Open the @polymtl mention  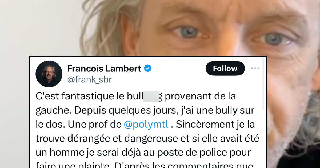click(146, 125)
